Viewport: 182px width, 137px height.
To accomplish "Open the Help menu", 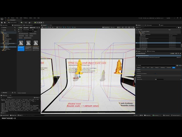I will click(x=38, y=18).
